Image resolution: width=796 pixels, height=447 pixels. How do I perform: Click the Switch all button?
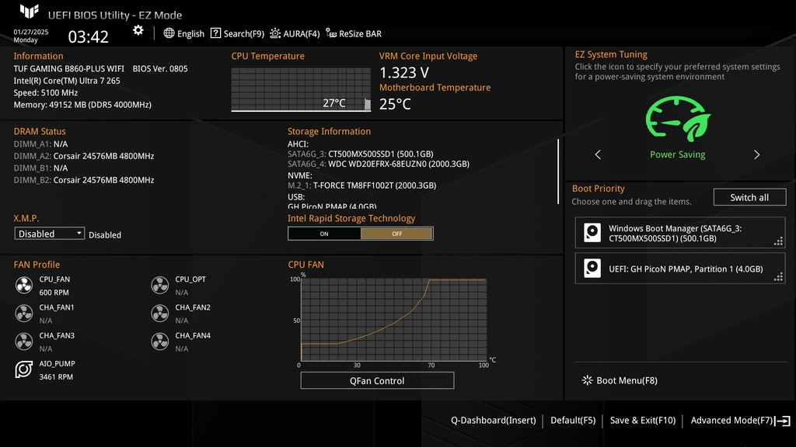pos(749,197)
